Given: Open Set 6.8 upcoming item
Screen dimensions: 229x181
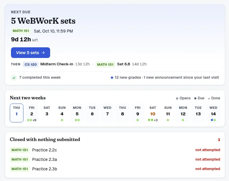Looking at the screenshot, I should pyautogui.click(x=124, y=64).
